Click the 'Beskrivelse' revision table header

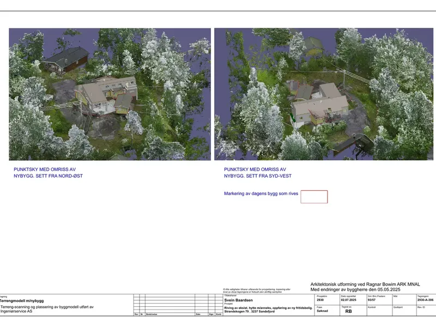point(152,314)
